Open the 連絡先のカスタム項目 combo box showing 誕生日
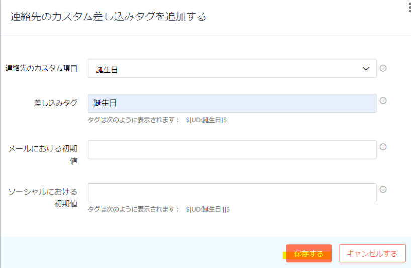This screenshot has width=411, height=268. (226, 69)
